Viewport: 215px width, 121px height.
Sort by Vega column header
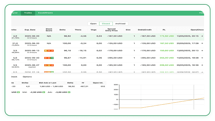[94, 30]
